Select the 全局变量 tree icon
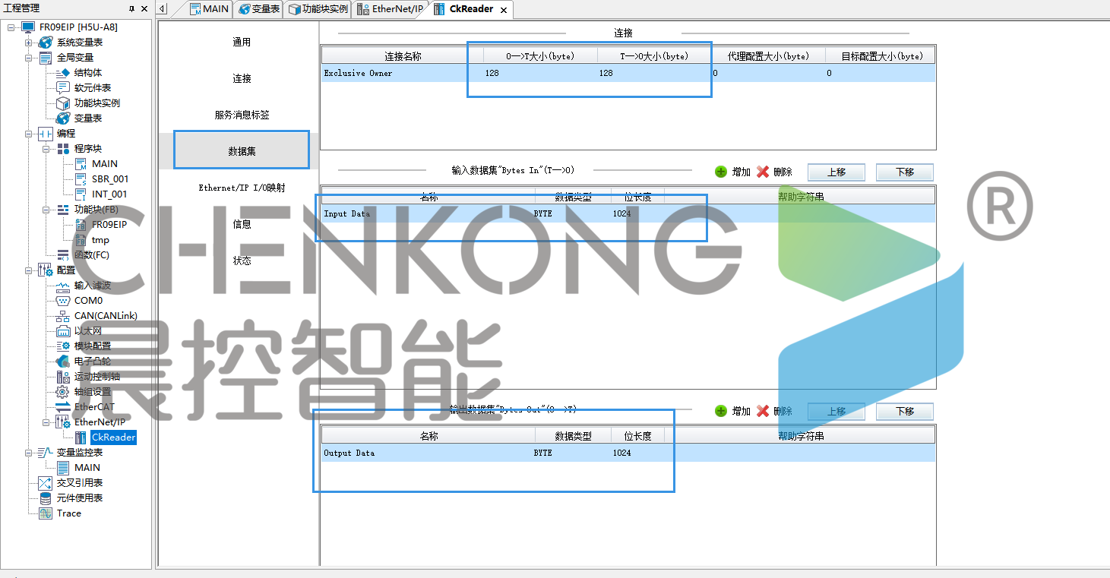The image size is (1110, 578). (46, 58)
